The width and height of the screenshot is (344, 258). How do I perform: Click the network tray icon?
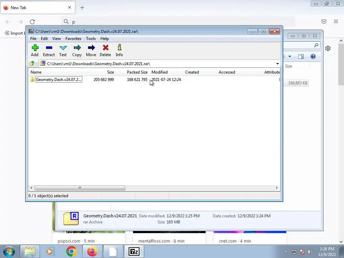(x=294, y=252)
